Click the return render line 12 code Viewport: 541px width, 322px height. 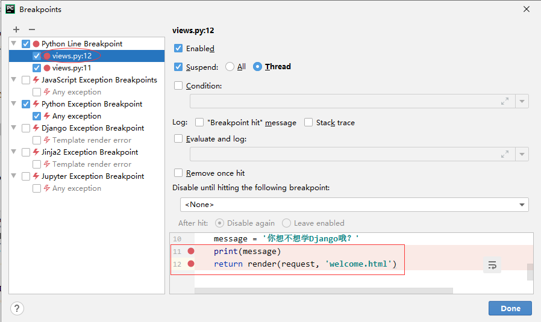(x=305, y=264)
